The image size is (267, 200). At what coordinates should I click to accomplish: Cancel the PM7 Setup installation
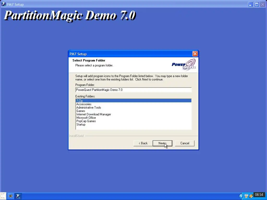185,143
